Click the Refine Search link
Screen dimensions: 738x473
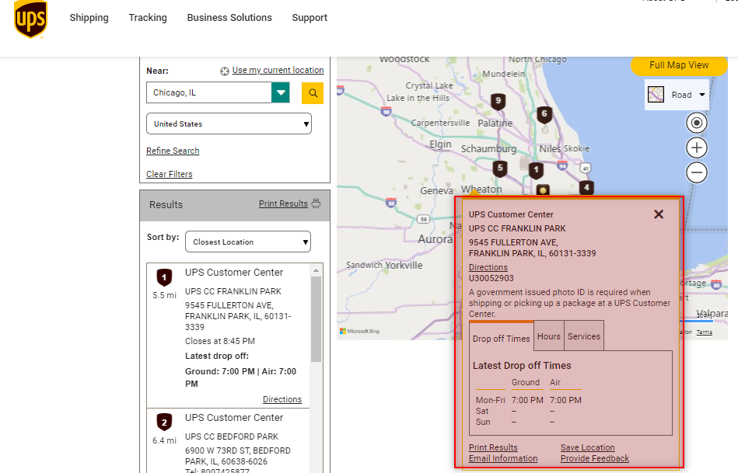click(x=173, y=151)
